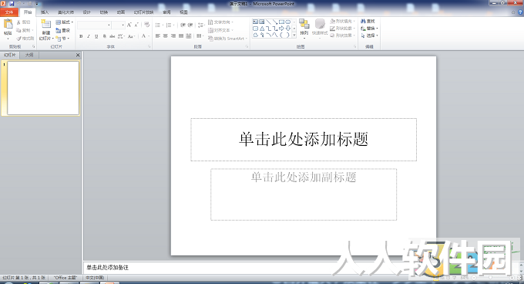Open the red 文件 File button
This screenshot has height=284, width=524.
(x=9, y=12)
